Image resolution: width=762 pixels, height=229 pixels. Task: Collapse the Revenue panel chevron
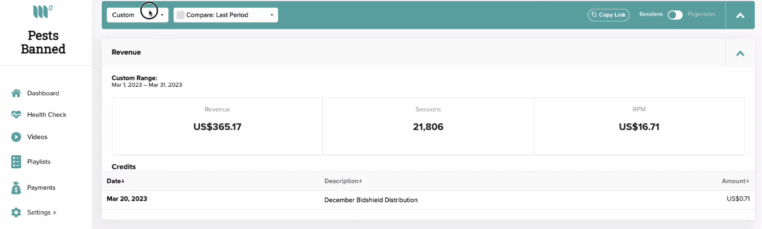pyautogui.click(x=740, y=53)
